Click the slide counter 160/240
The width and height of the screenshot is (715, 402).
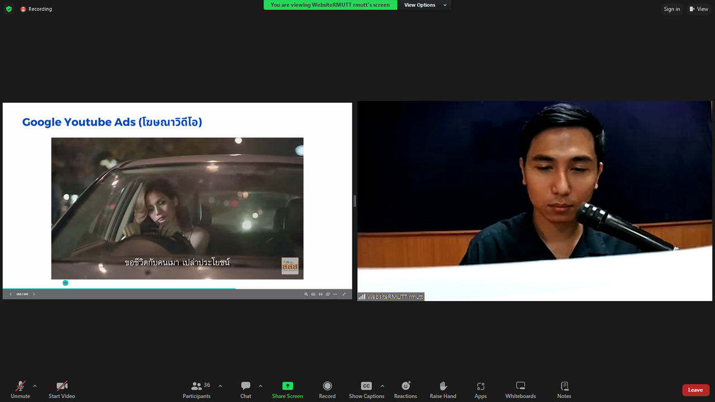22,294
